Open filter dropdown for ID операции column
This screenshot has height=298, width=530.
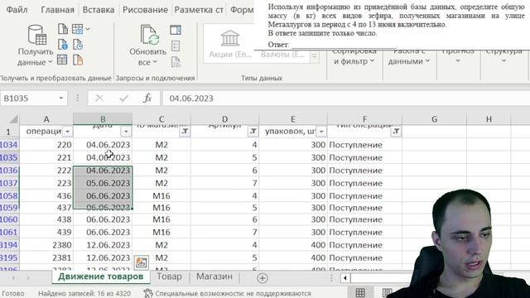point(67,132)
